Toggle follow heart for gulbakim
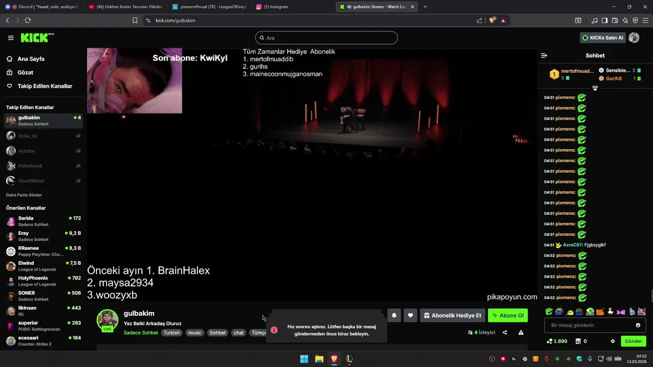 pos(410,316)
